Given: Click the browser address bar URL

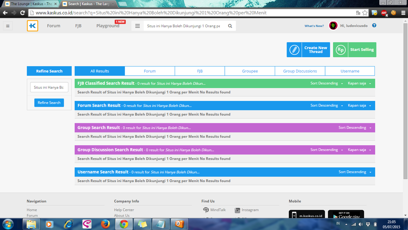Looking at the screenshot, I should [151, 13].
